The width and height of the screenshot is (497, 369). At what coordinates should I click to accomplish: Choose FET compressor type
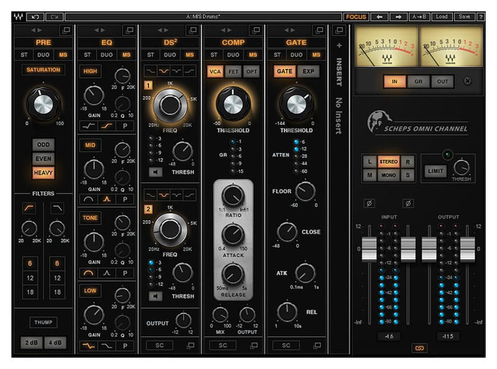tap(234, 71)
